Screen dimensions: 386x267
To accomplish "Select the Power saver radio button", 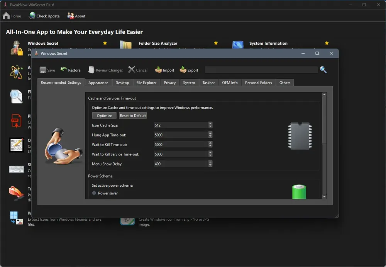I will [x=94, y=193].
